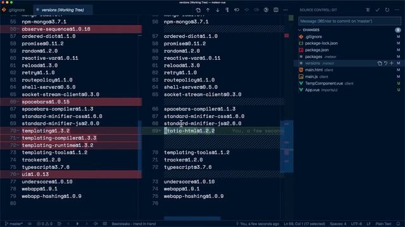405x227 pixels.
Task: Stage versions file with plus icon
Action: click(392, 63)
